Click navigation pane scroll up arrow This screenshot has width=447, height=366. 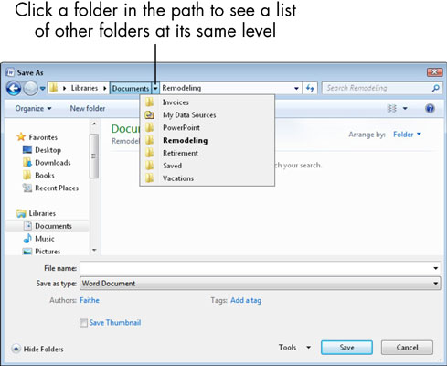click(x=94, y=124)
